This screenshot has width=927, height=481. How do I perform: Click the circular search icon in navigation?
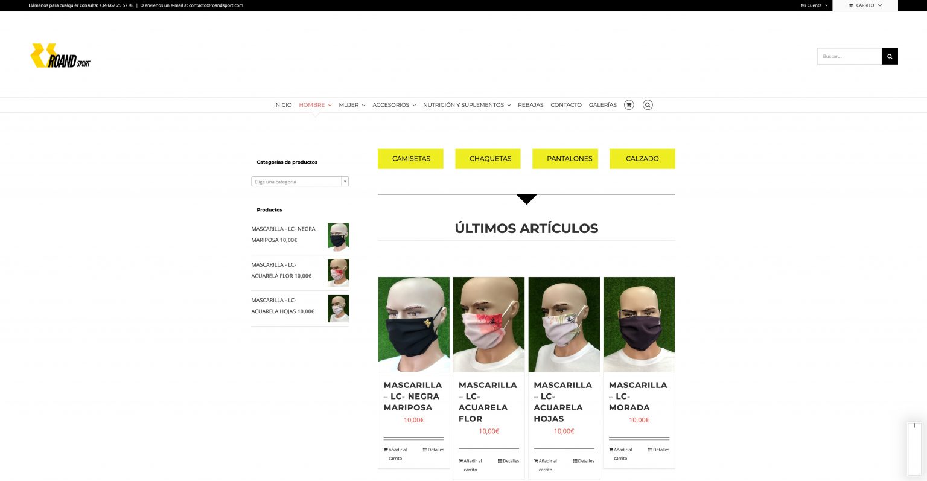[648, 105]
